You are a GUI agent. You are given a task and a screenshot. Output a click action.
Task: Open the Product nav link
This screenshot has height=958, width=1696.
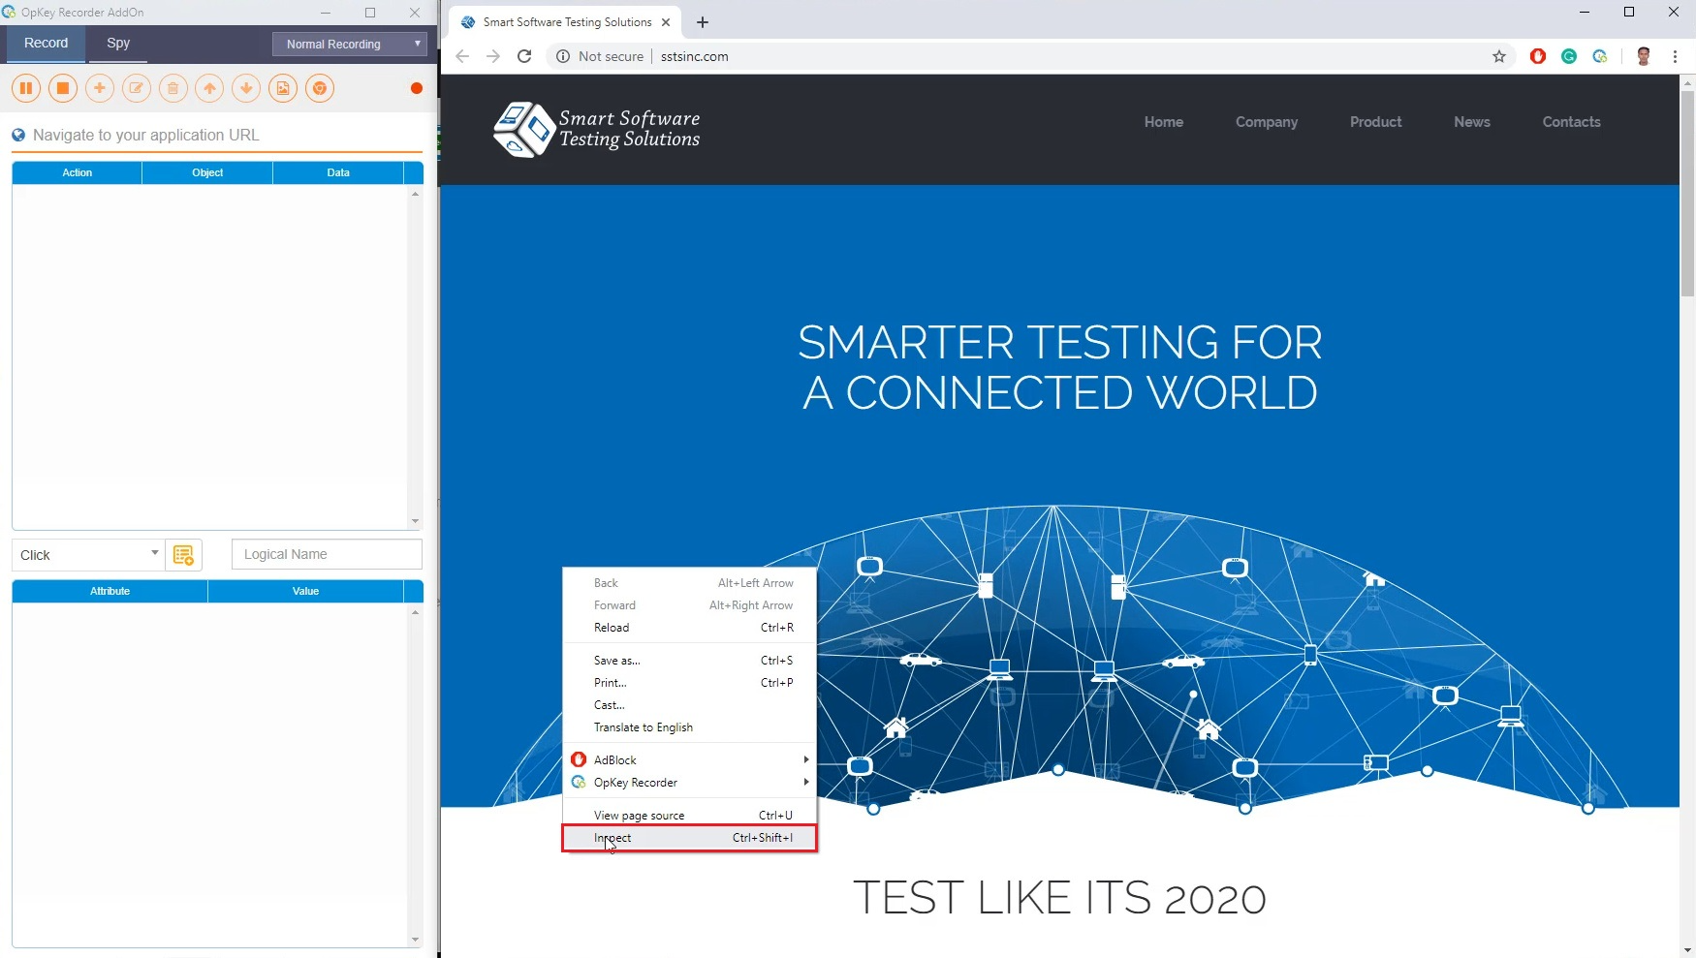[x=1376, y=122]
